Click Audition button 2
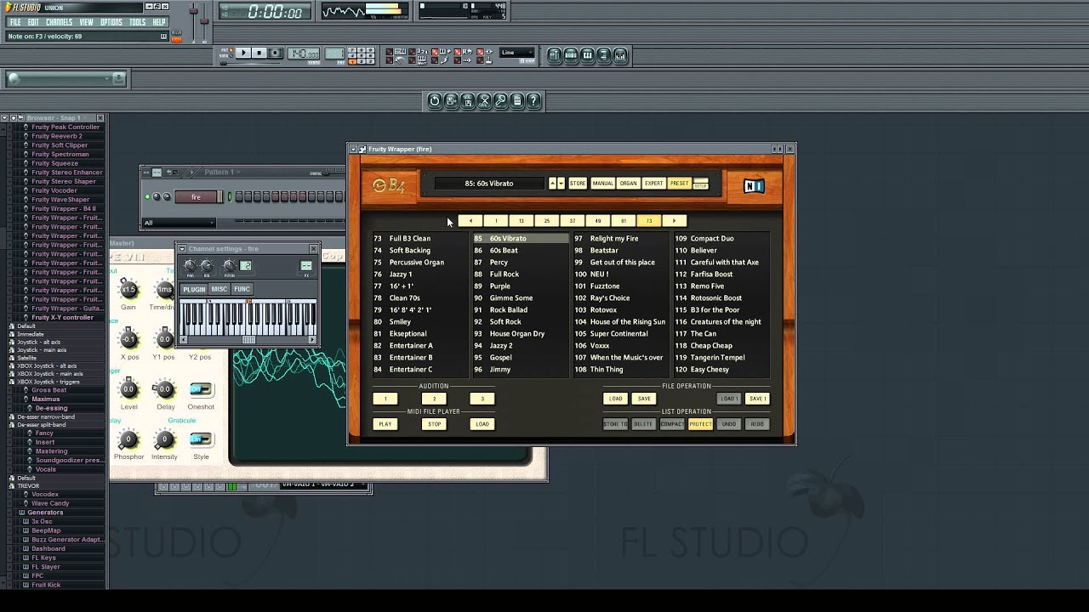The height and width of the screenshot is (612, 1089). (x=434, y=399)
